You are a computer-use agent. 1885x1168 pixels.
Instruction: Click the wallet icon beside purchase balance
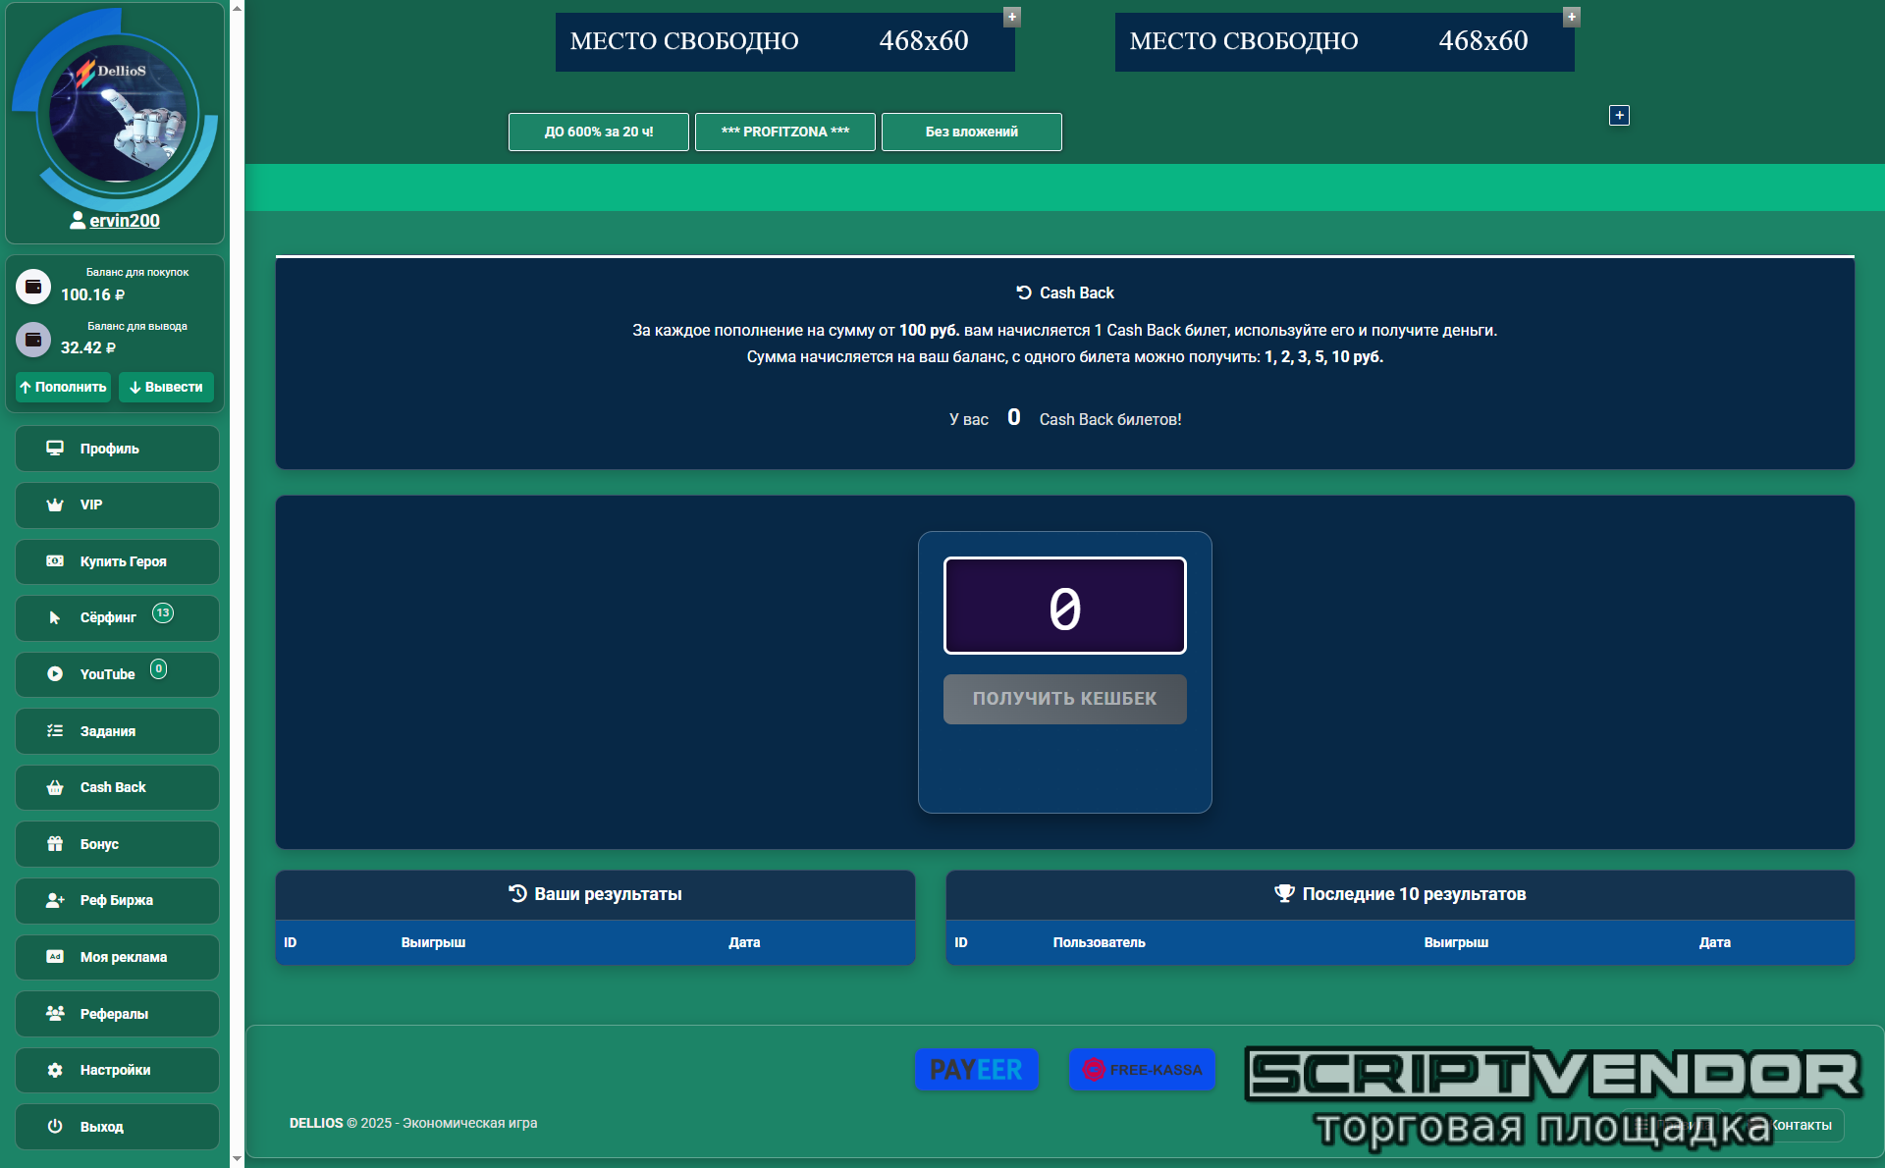32,287
